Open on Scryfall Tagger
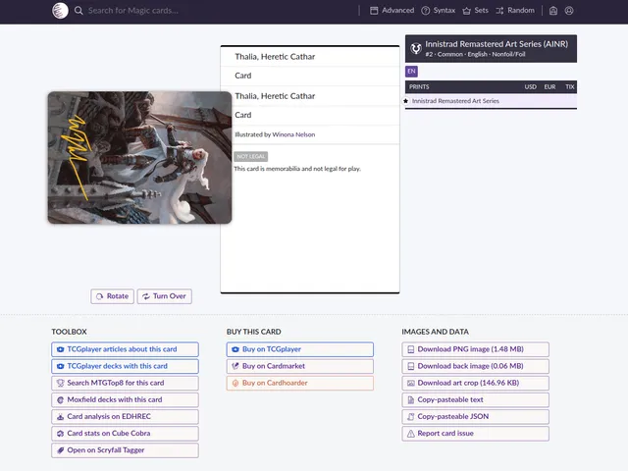This screenshot has width=628, height=471. tap(125, 450)
